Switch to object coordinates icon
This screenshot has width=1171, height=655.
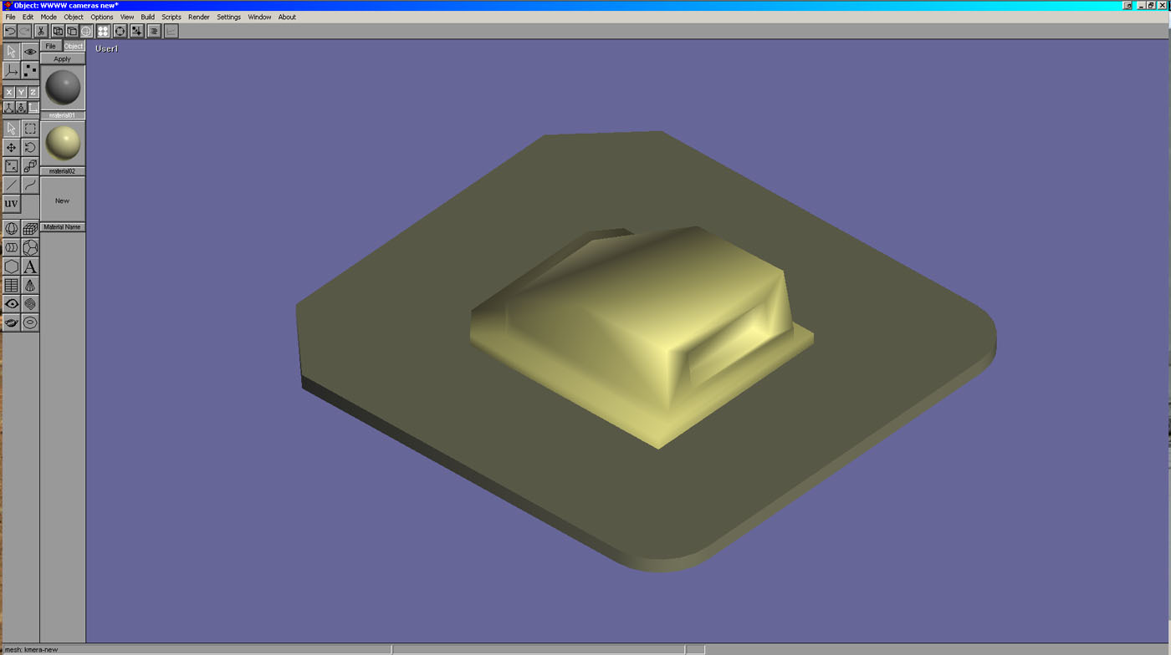point(21,108)
